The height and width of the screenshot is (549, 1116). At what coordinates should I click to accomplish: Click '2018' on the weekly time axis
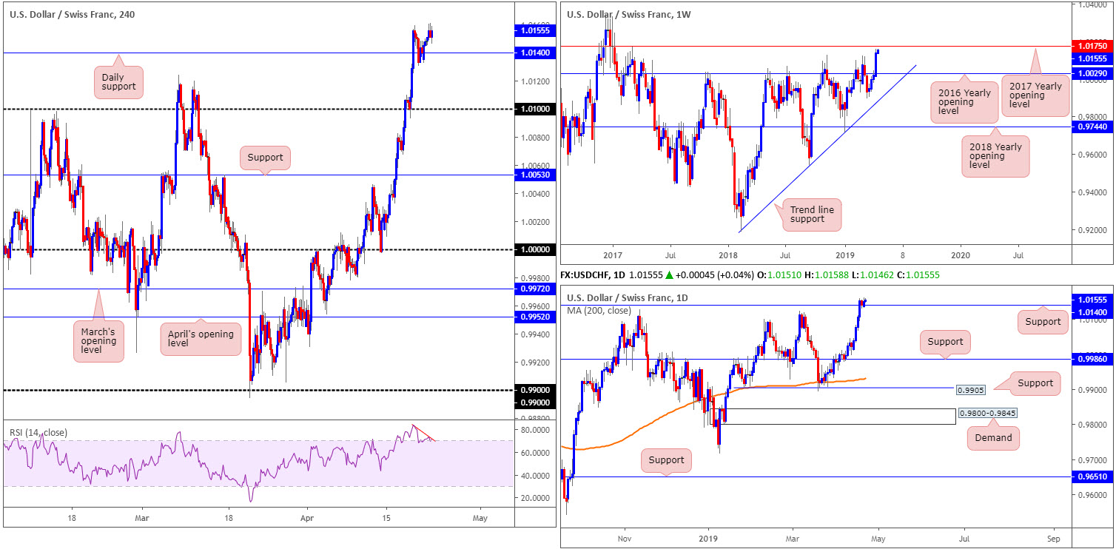pyautogui.click(x=728, y=255)
